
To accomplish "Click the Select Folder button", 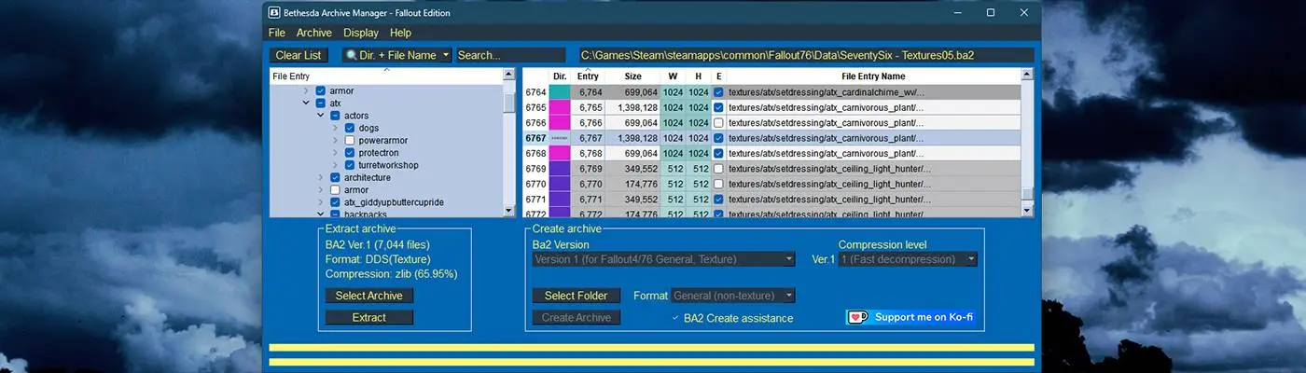I will pyautogui.click(x=577, y=296).
